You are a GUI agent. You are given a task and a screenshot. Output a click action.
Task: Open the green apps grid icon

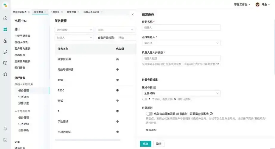[x=5, y=29]
